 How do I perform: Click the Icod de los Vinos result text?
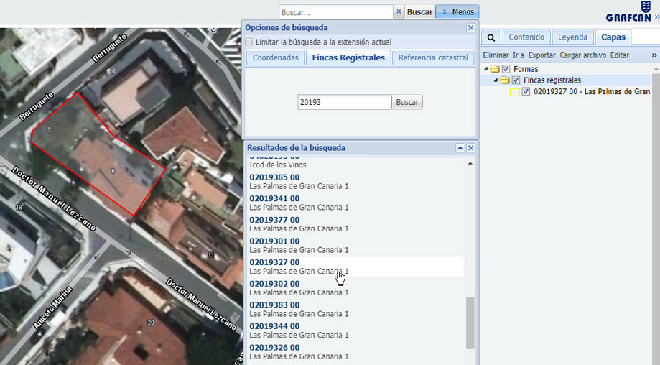[x=278, y=165]
